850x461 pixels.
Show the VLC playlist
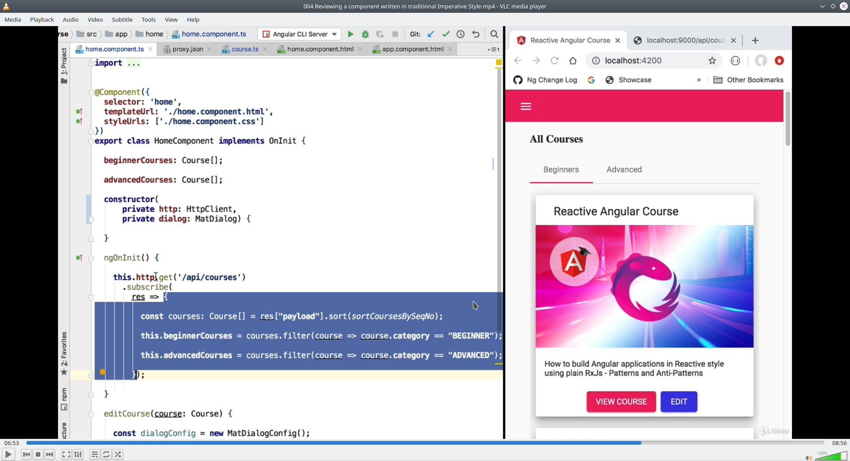94,454
